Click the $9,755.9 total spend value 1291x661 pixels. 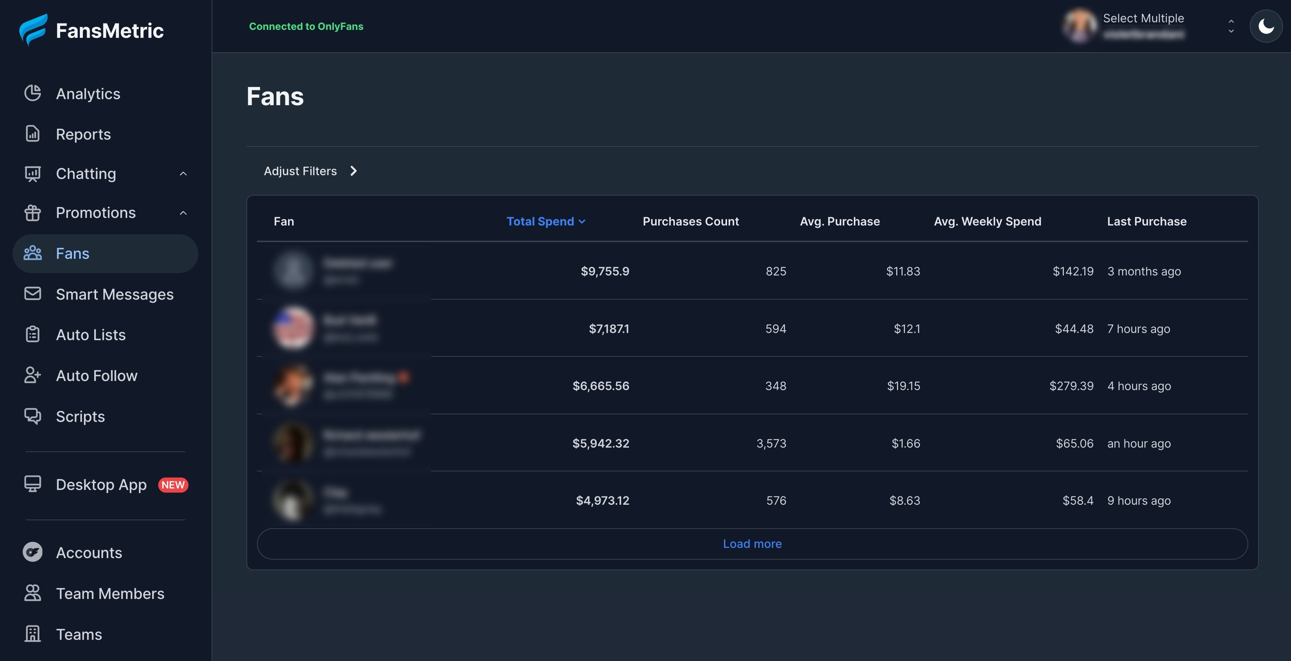[x=605, y=271]
